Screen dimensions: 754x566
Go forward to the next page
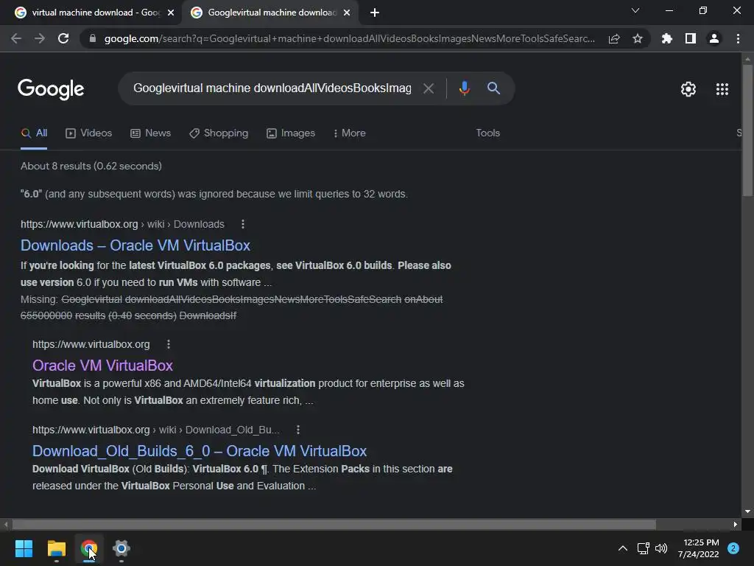coord(40,38)
